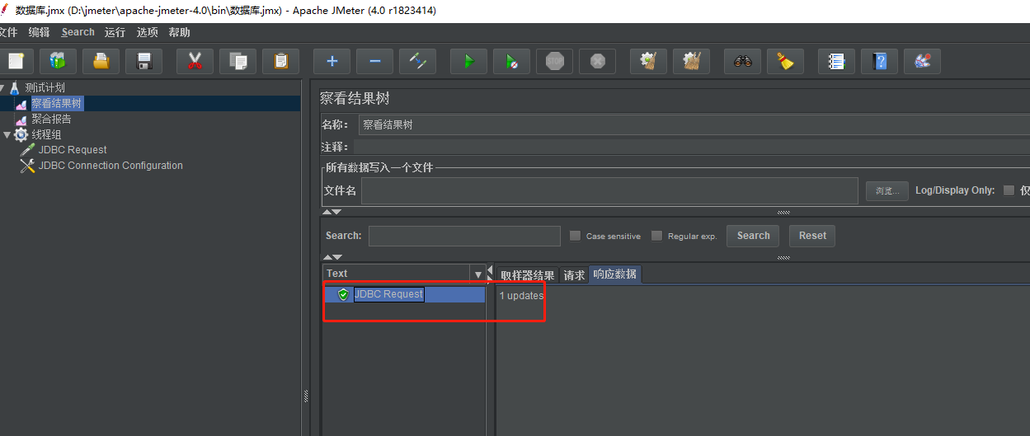The image size is (1030, 436).
Task: Click the '1 updates' response text
Action: 521,295
